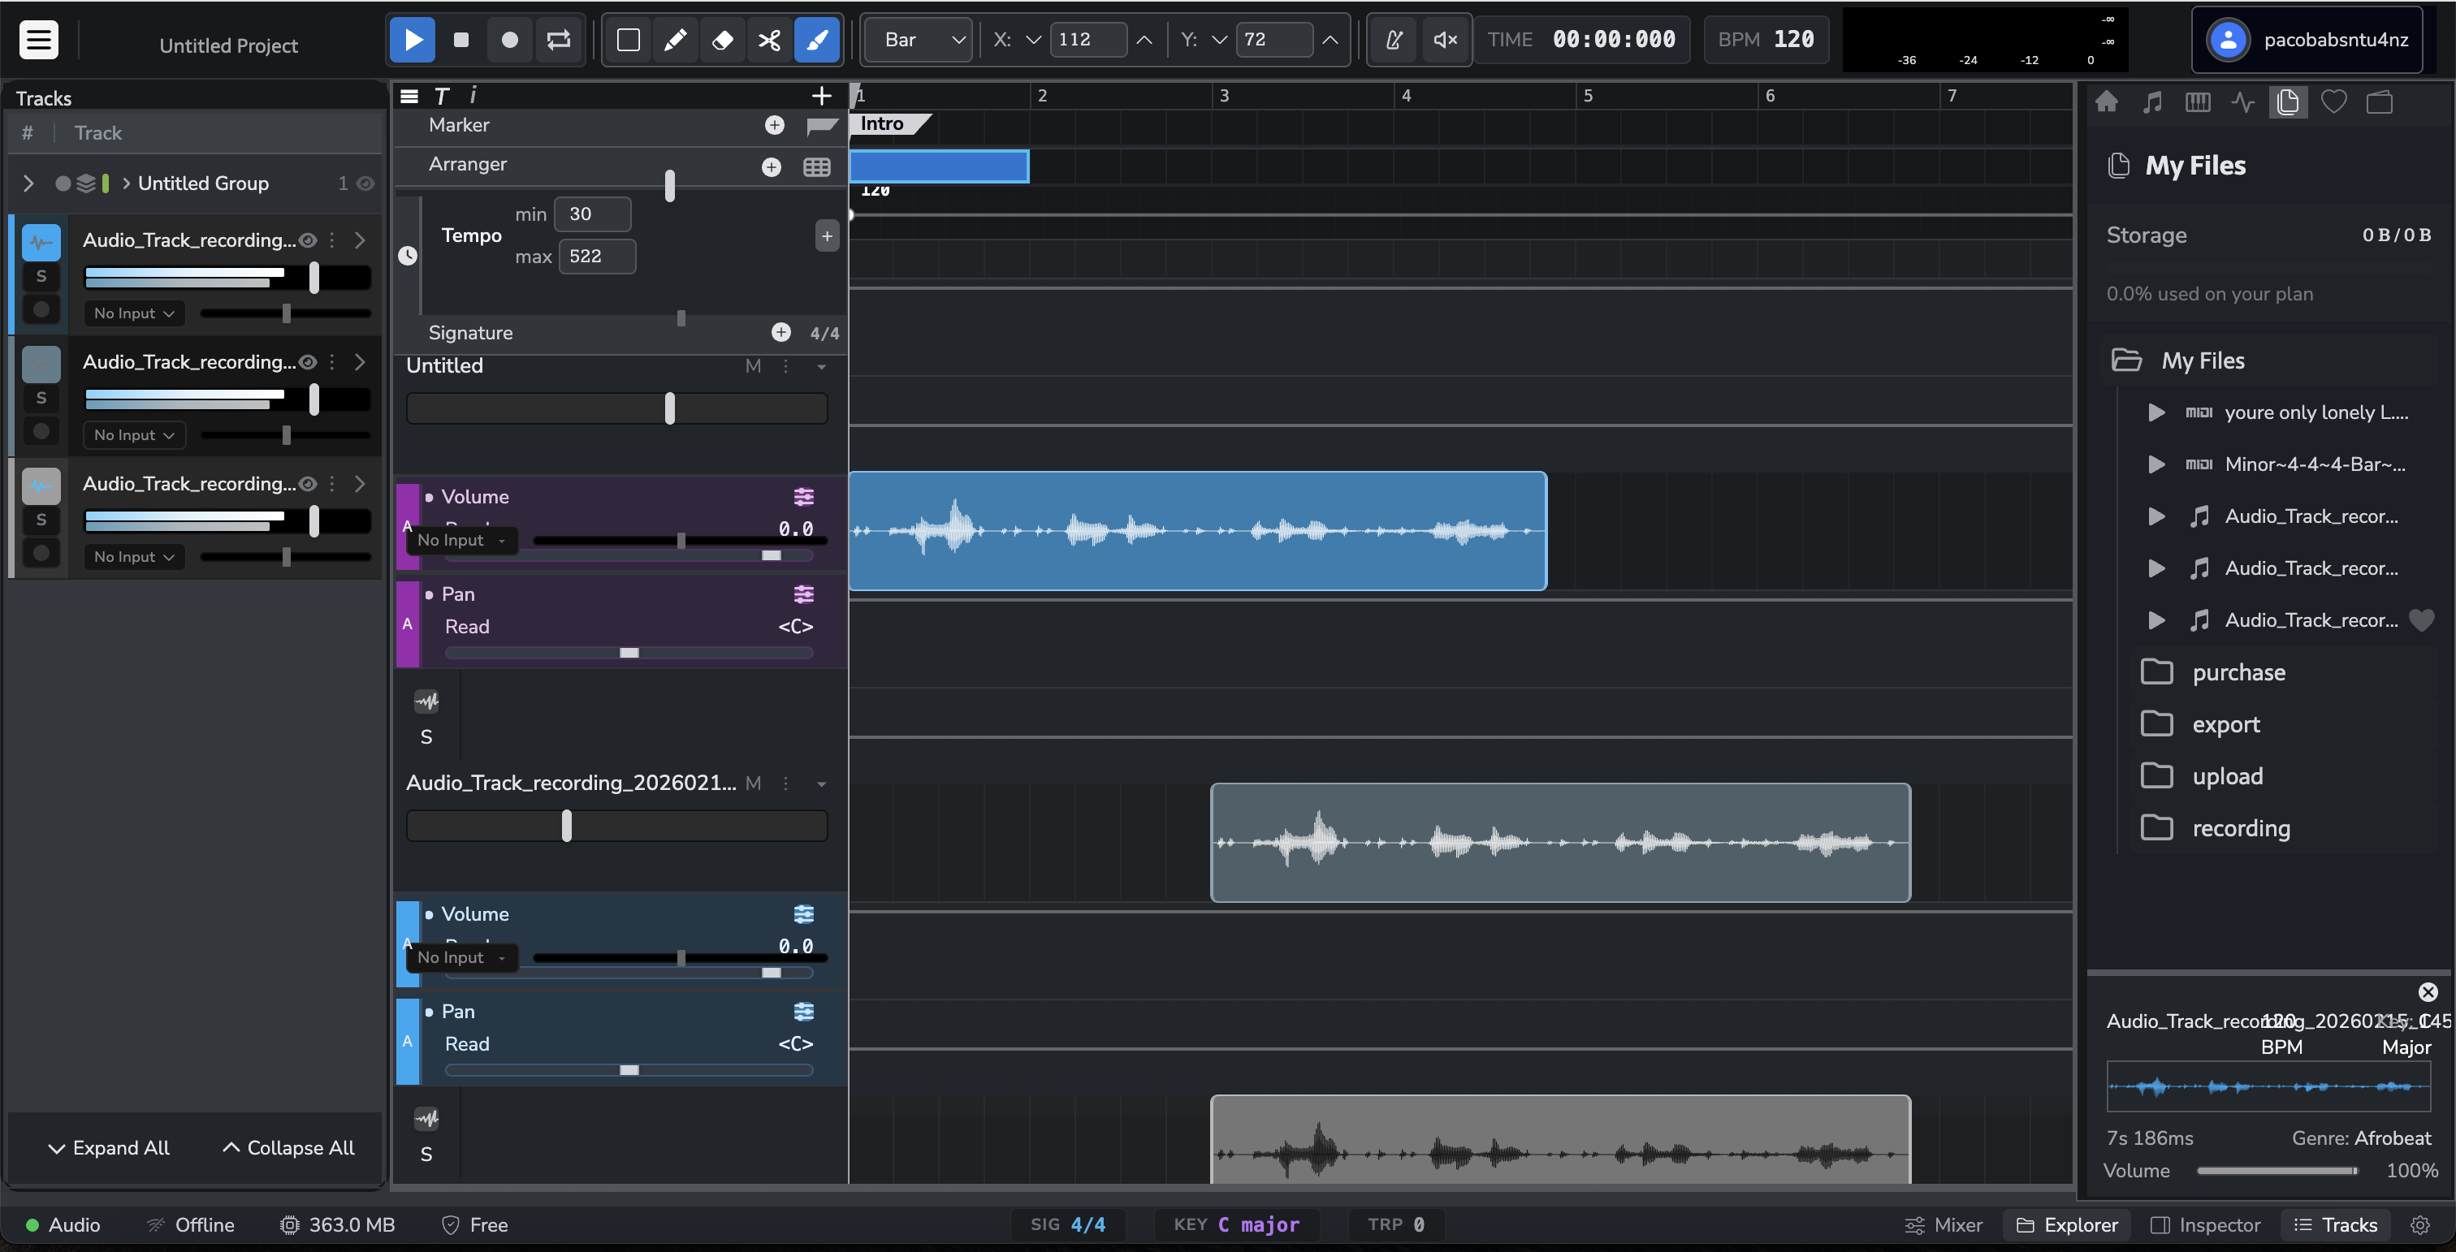Select the Pencil draw tool
The width and height of the screenshot is (2456, 1252).
[x=675, y=40]
